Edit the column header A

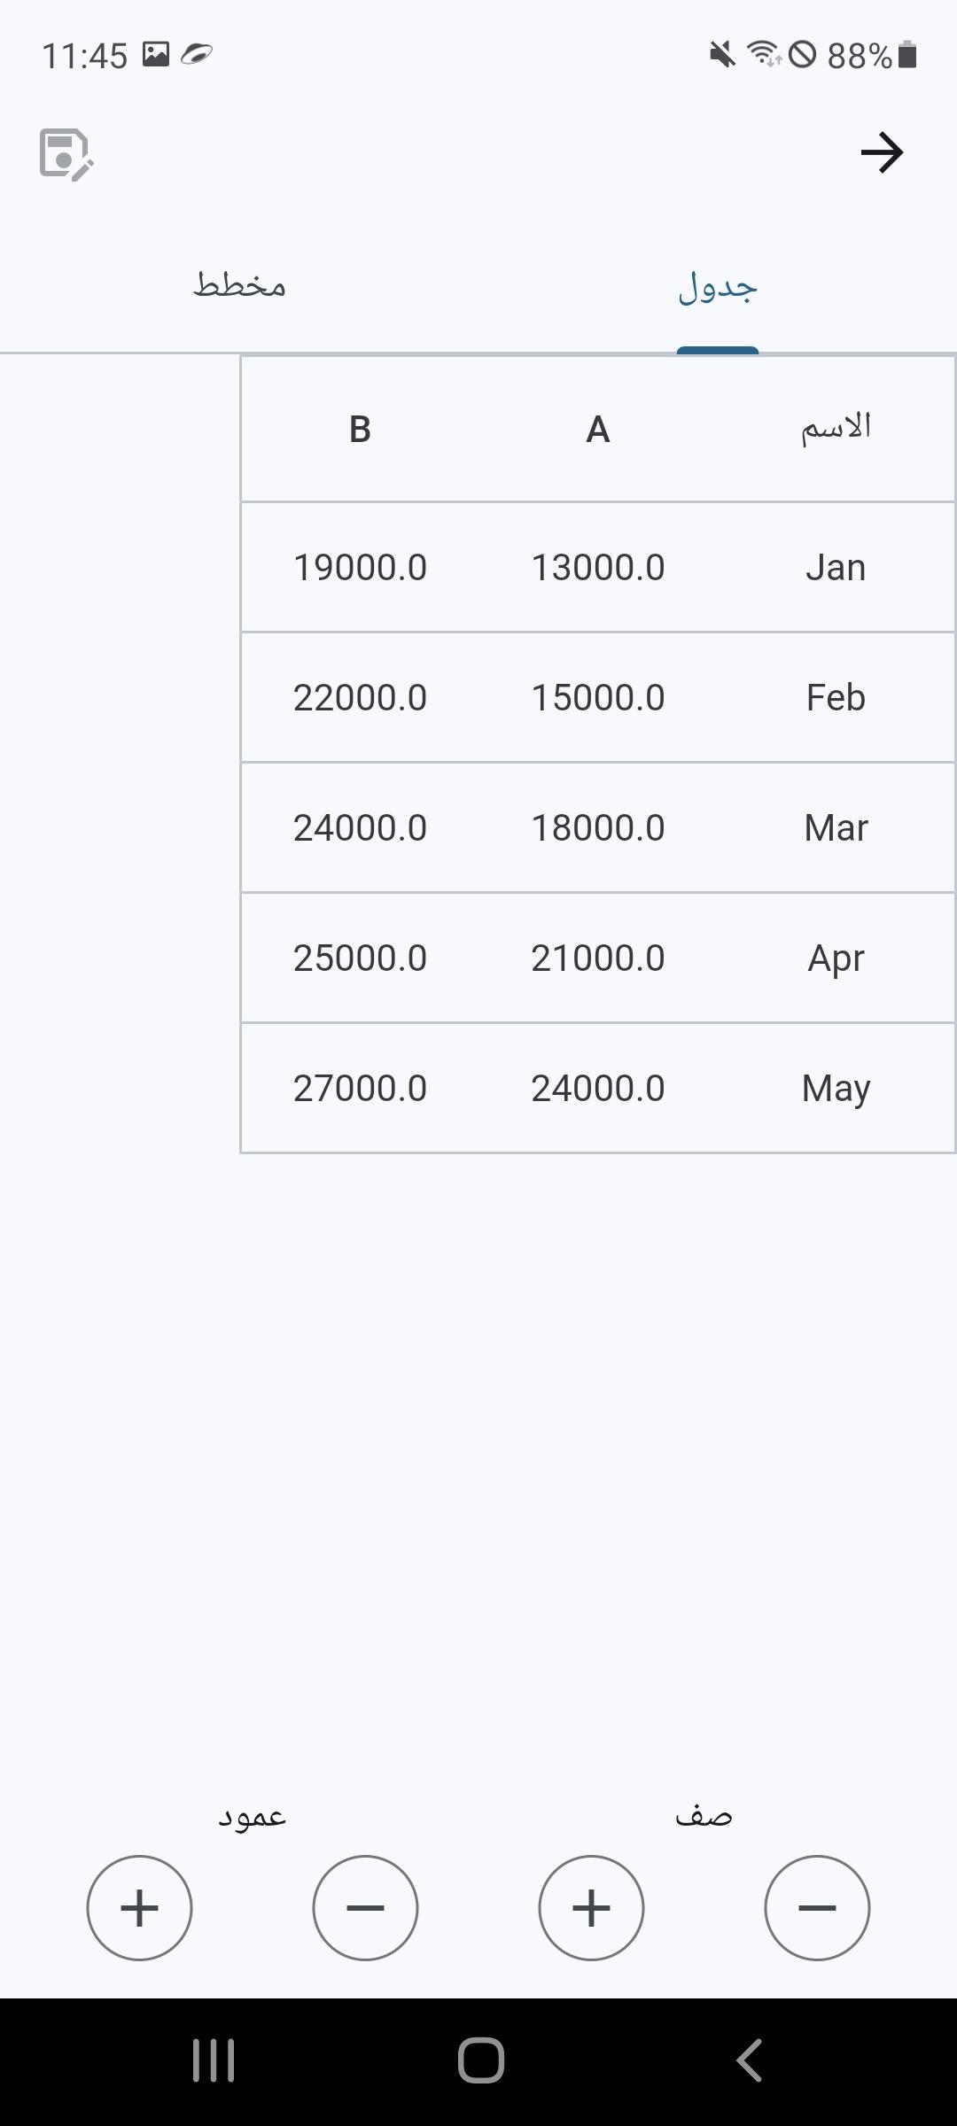click(x=598, y=430)
